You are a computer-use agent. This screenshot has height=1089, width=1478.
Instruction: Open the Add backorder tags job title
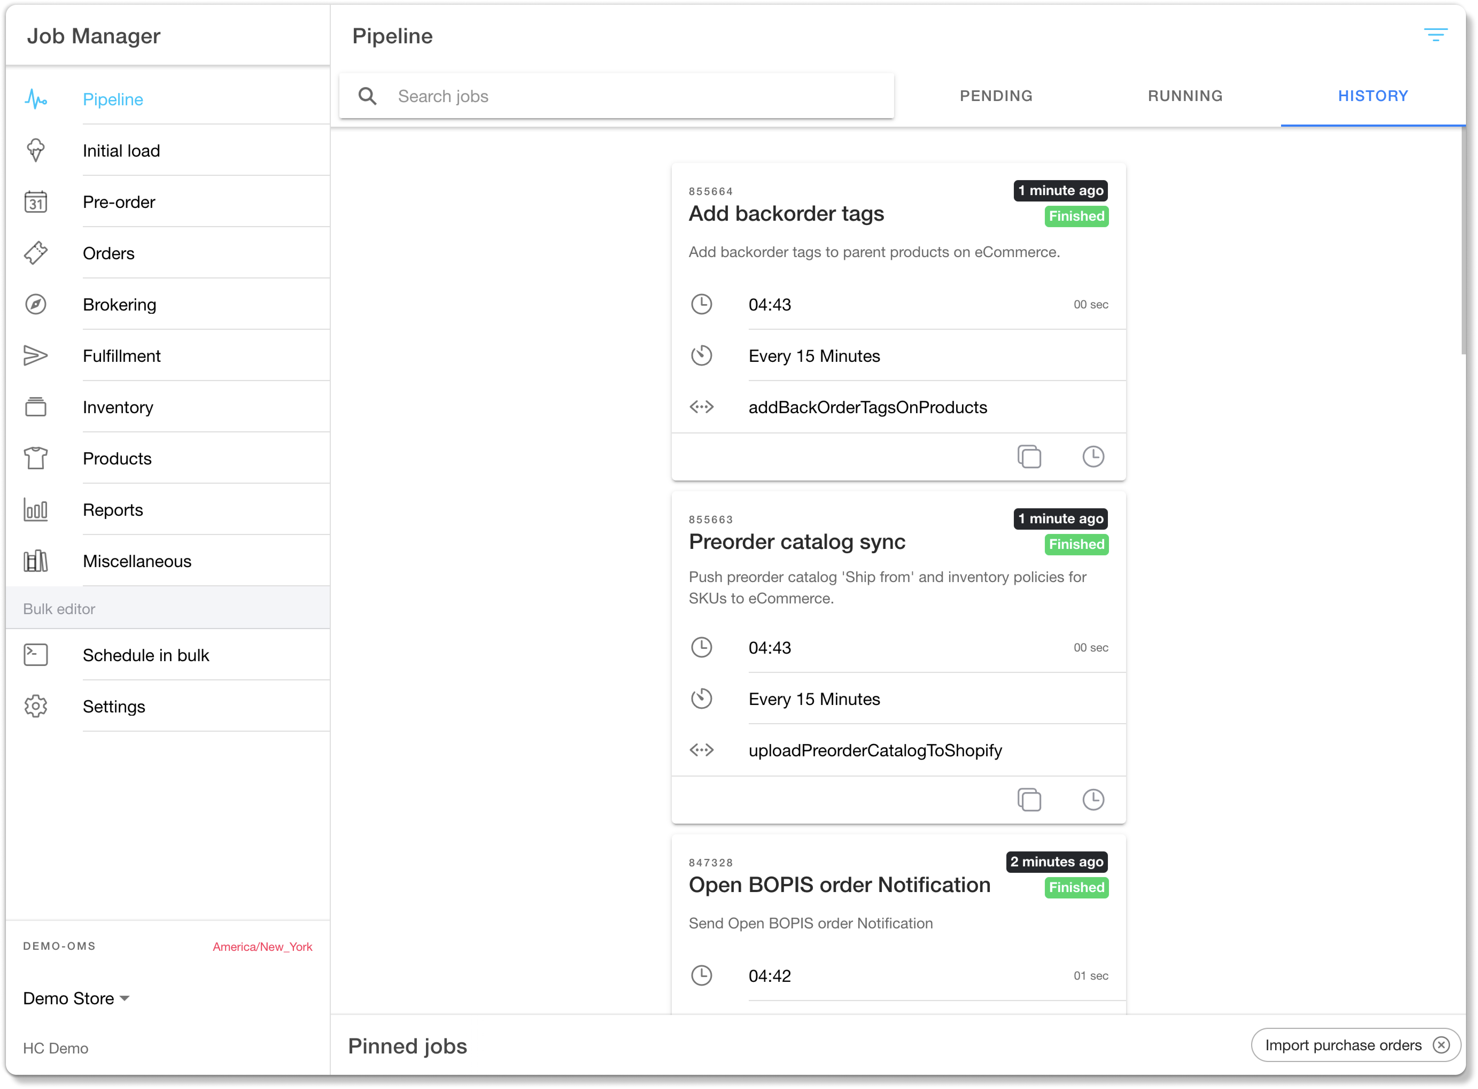[x=786, y=214]
